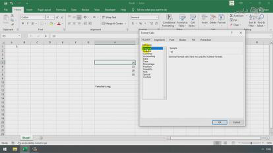Screen dimensions: 273x153
Task: Click the Save icon in quick access toolbar
Action: (x=6, y=3)
